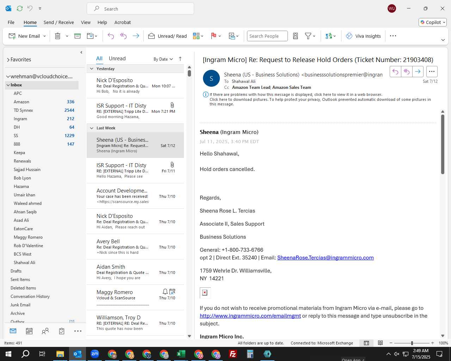Open Nick D'Esposito email from Monday

point(135,86)
